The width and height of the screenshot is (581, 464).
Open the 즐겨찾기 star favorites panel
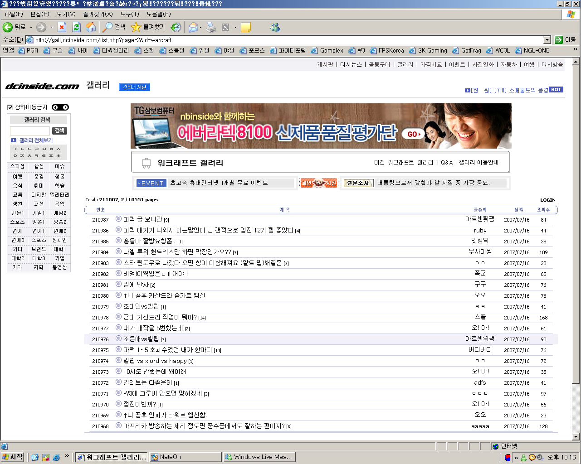[x=148, y=27]
